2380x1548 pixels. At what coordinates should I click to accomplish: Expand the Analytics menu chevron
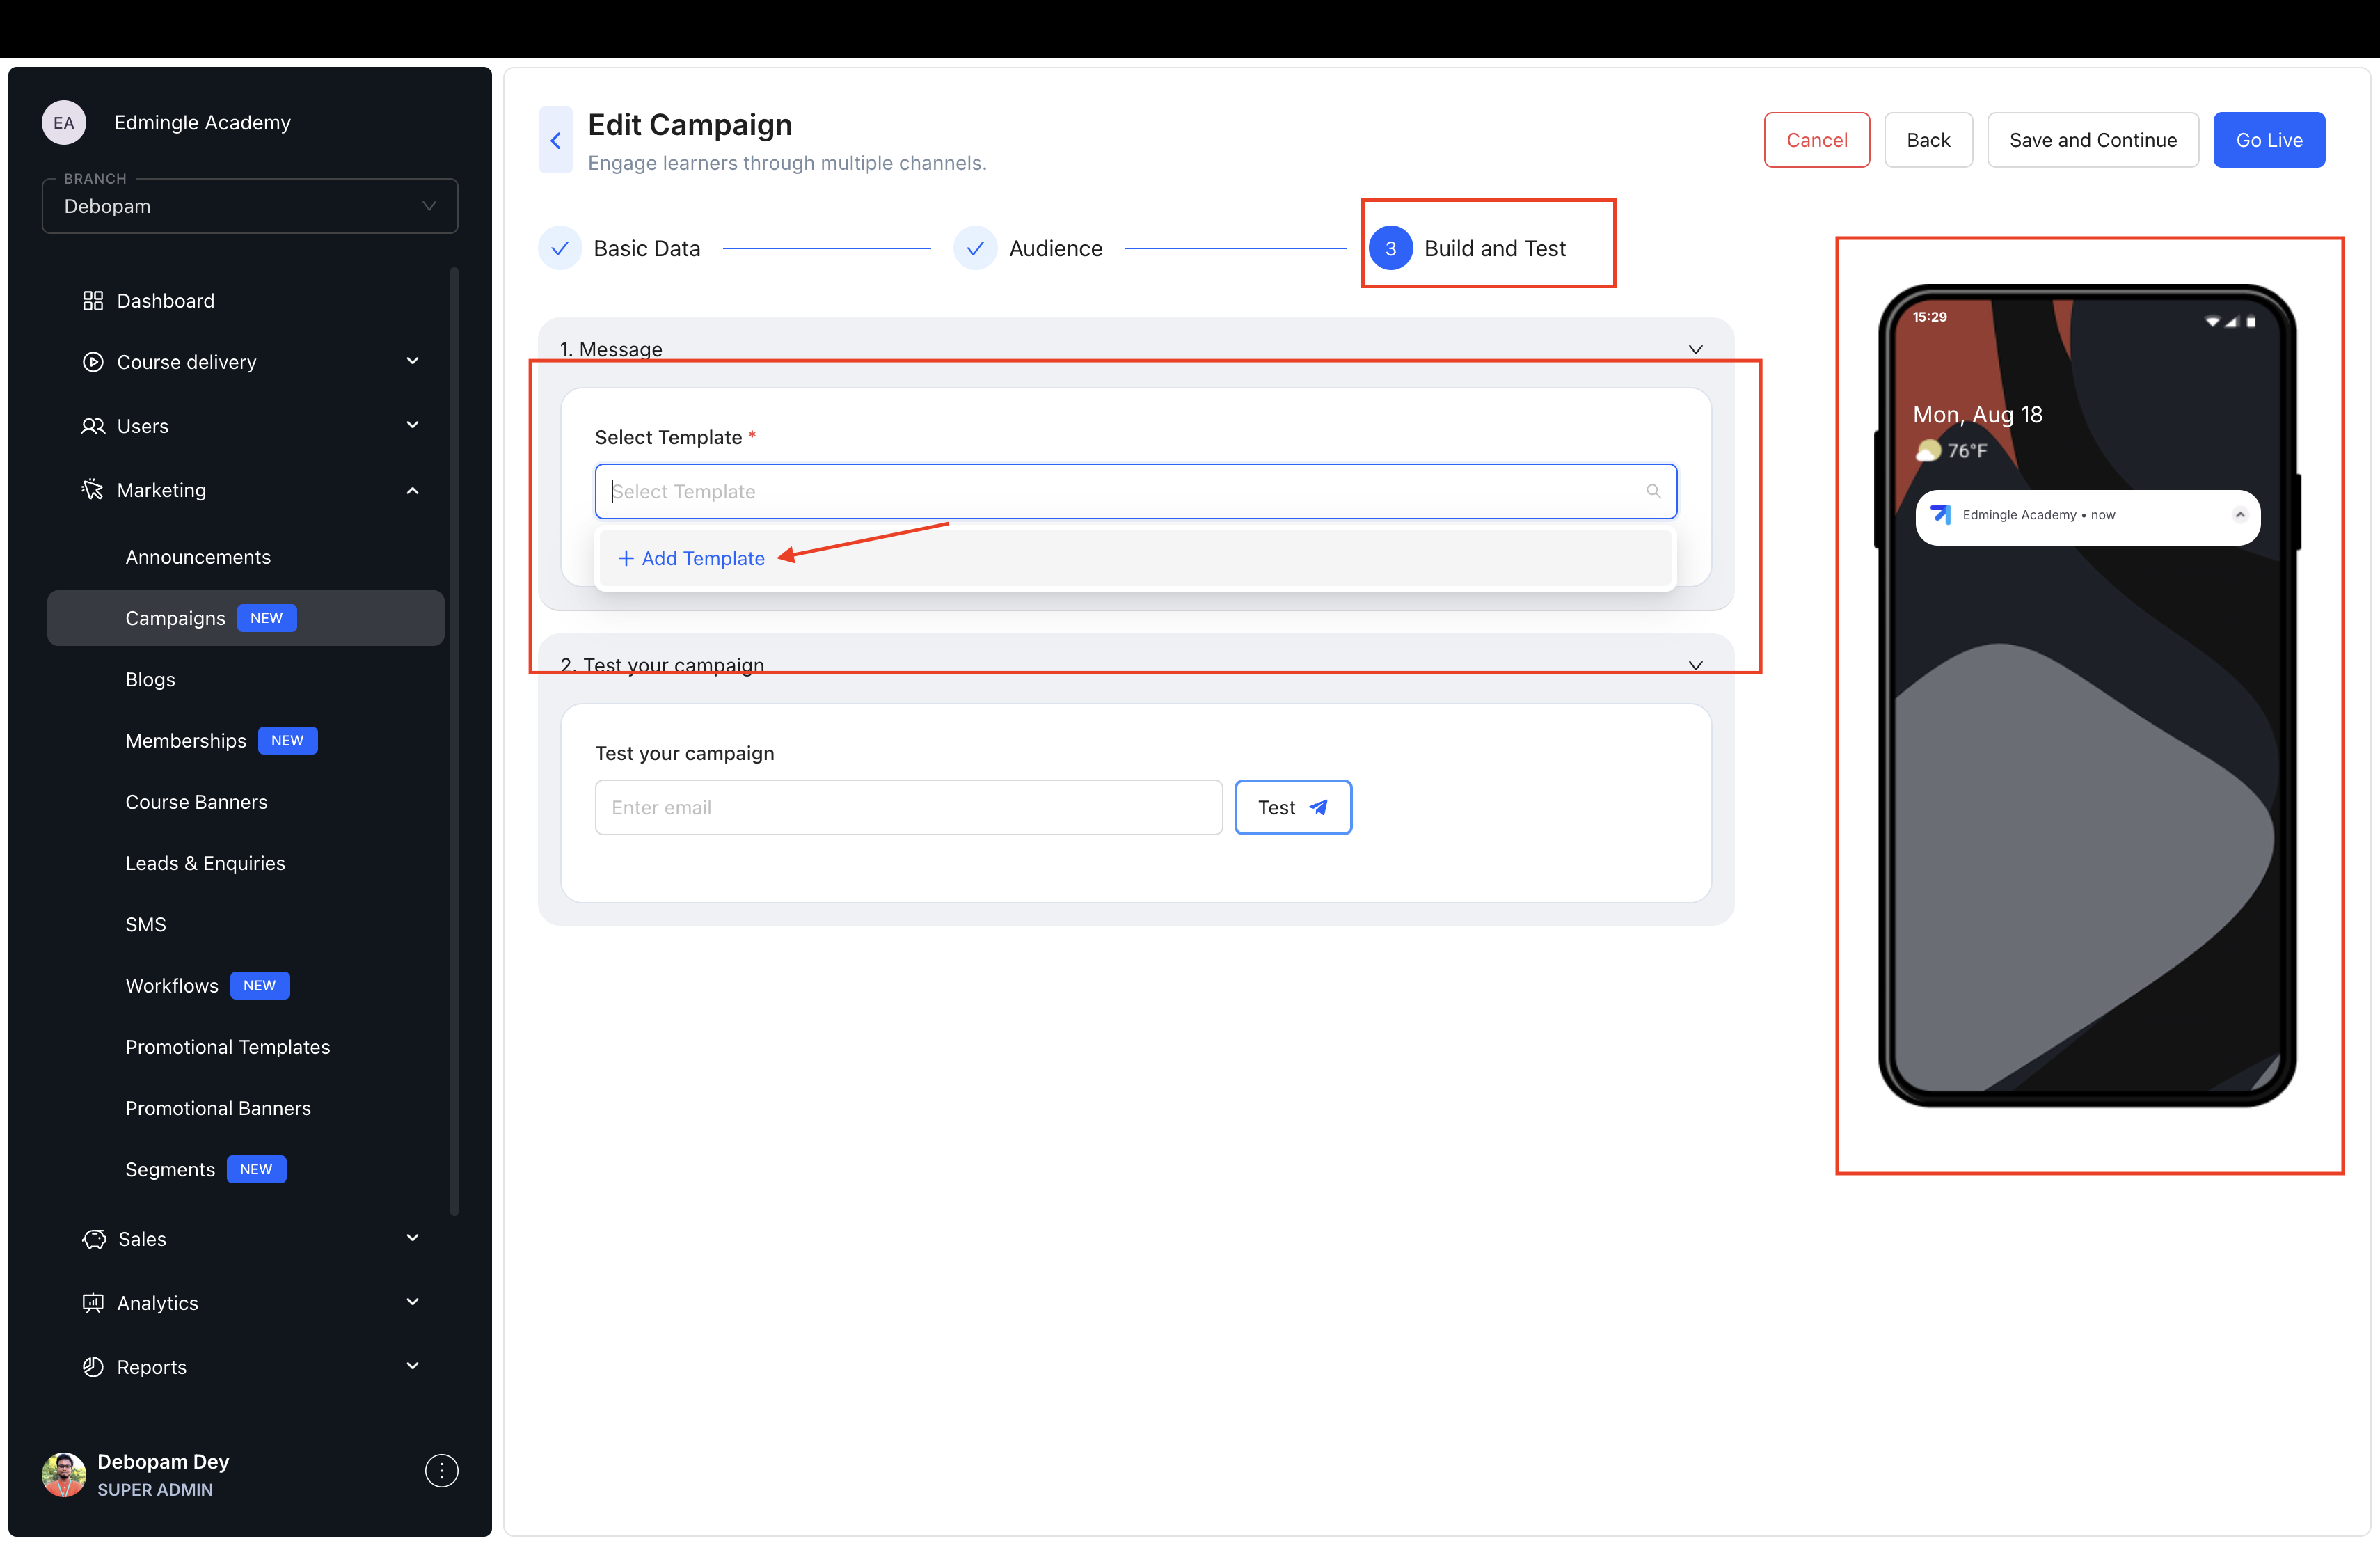(413, 1302)
